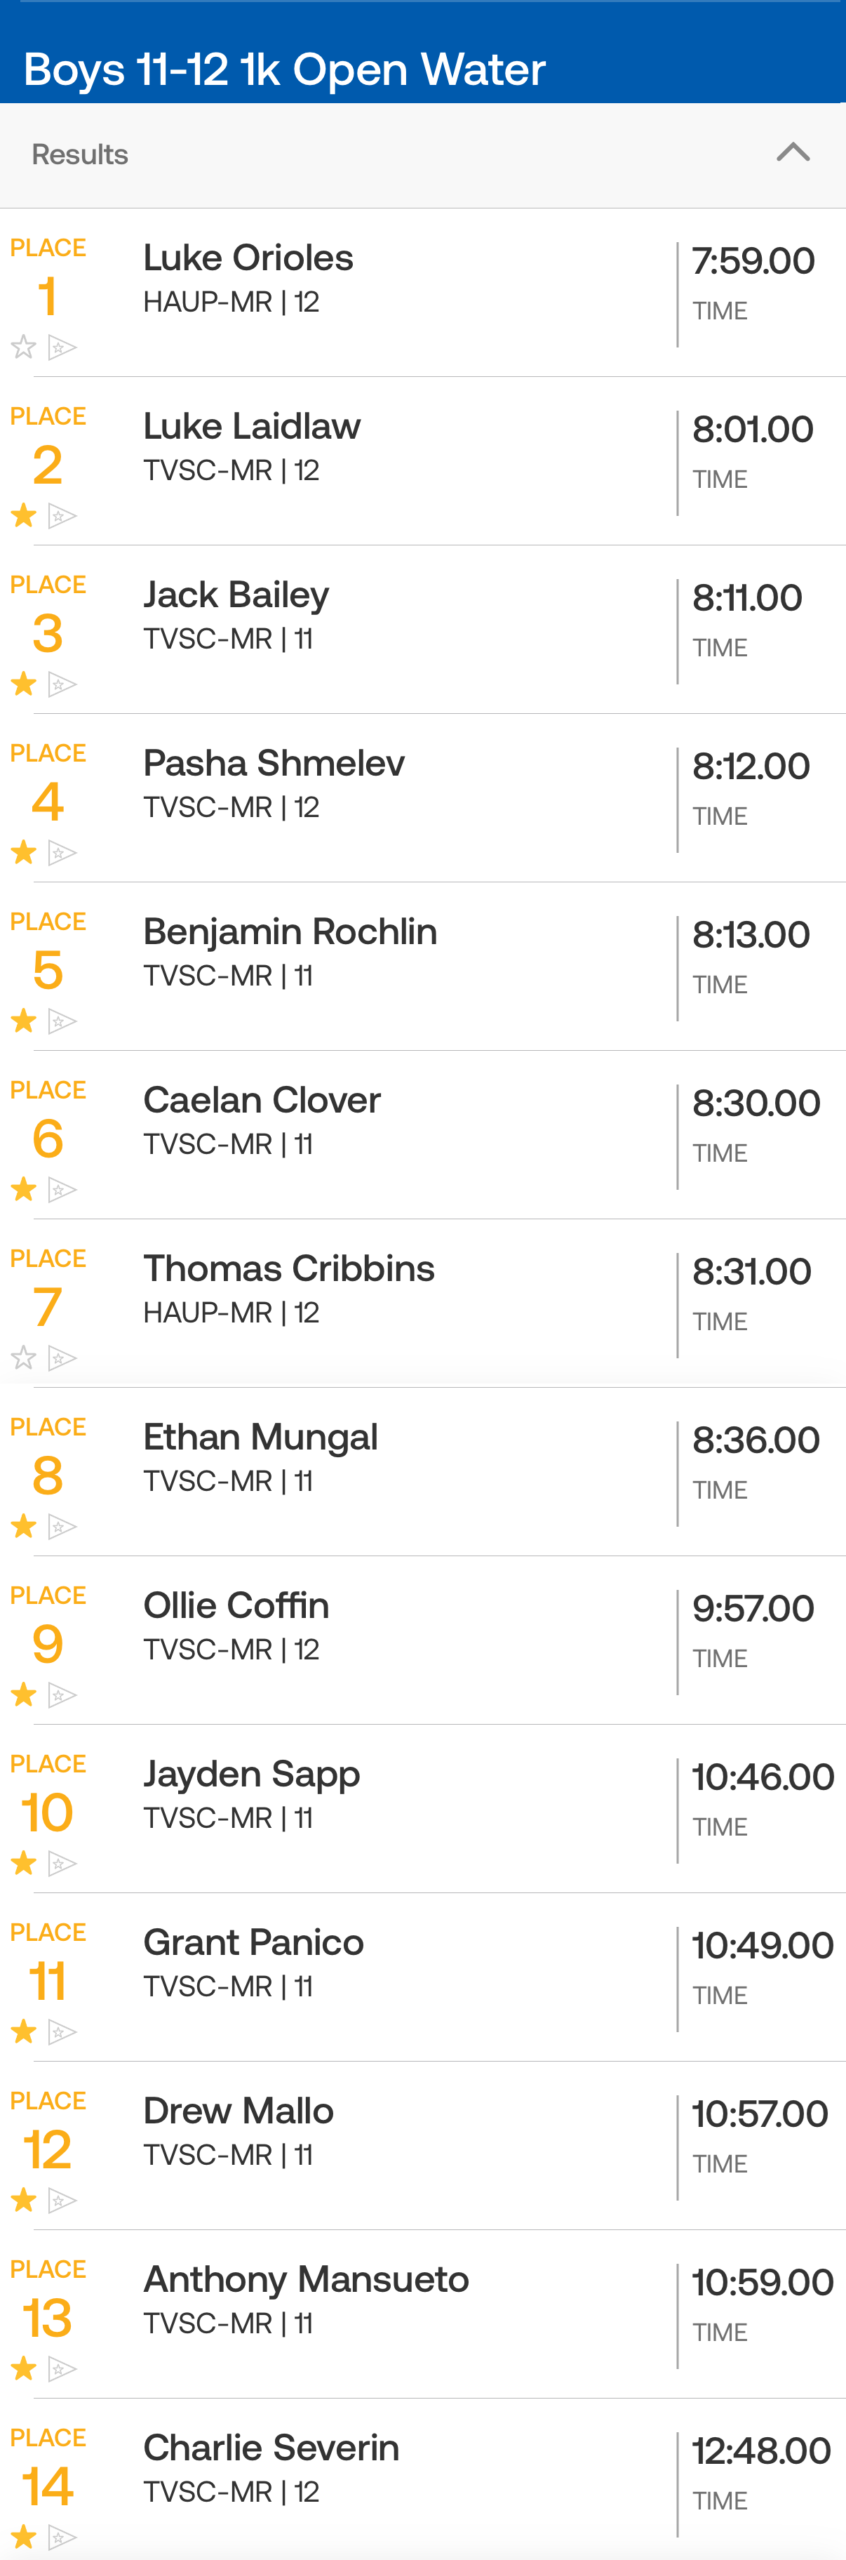This screenshot has height=2560, width=846.
Task: Click gold star for Anthony Mansueto
Action: [24, 2368]
